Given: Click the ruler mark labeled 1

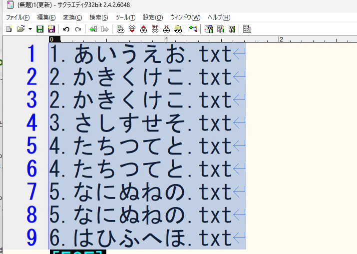Looking at the screenshot, I should [166, 39].
